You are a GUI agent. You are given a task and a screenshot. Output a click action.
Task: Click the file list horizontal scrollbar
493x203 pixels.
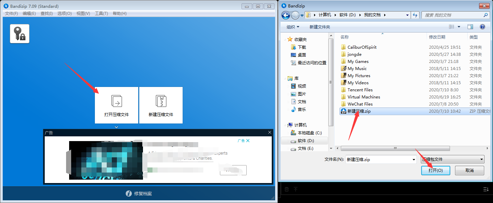click(395, 148)
